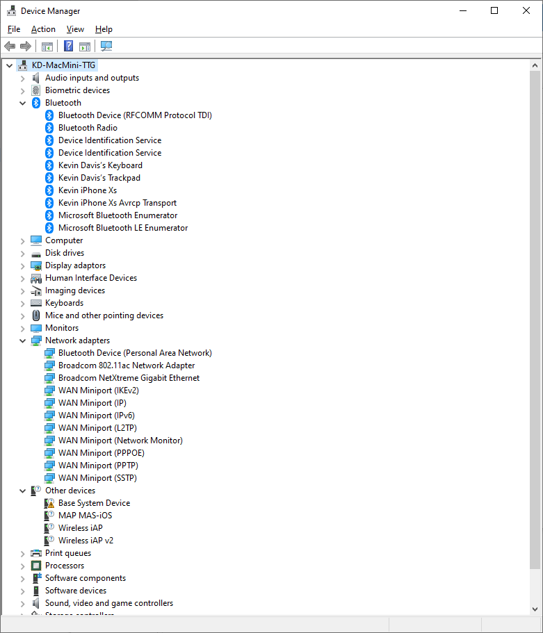Select WAN Miniport (PPPOE)

(x=102, y=453)
